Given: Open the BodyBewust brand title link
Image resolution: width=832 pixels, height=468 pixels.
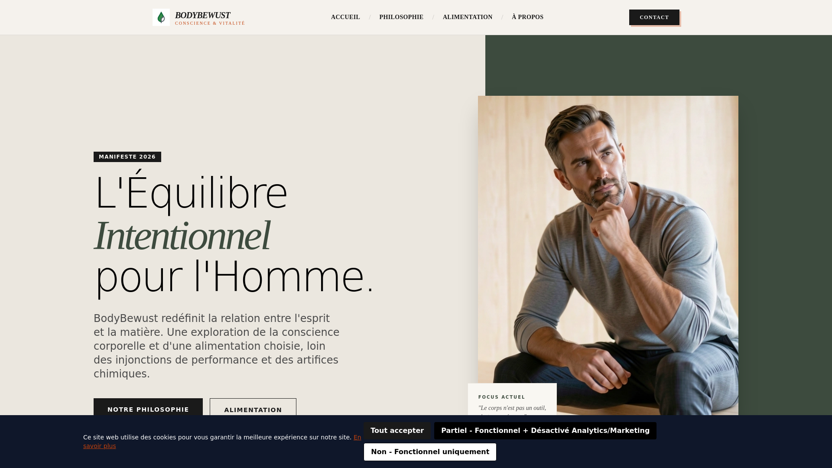Looking at the screenshot, I should (x=202, y=15).
